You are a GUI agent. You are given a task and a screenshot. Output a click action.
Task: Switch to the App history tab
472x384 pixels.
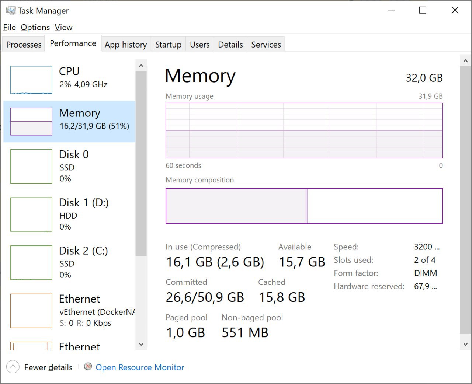(126, 44)
